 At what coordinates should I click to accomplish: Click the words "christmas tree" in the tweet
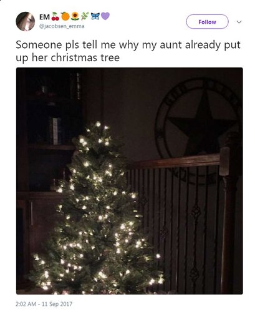pyautogui.click(x=85, y=57)
